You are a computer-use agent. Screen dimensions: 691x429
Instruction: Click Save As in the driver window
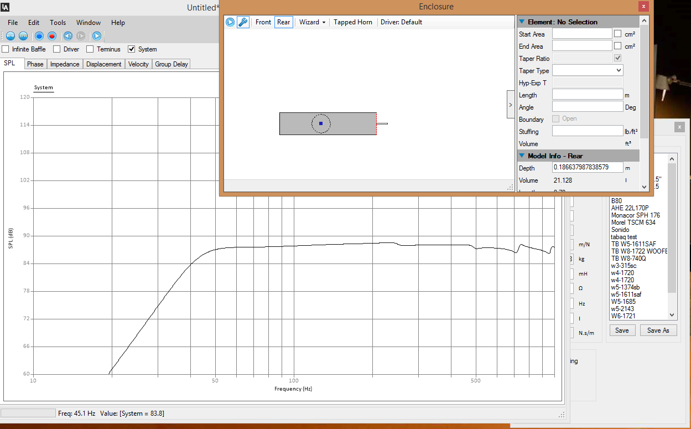coord(658,330)
